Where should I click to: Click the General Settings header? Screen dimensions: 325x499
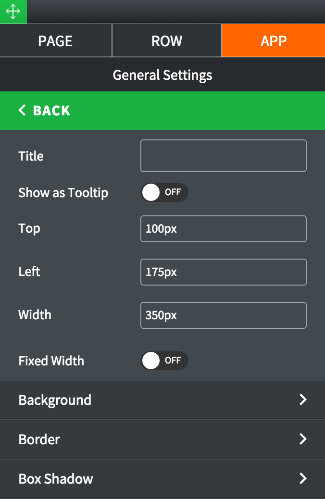pyautogui.click(x=162, y=75)
